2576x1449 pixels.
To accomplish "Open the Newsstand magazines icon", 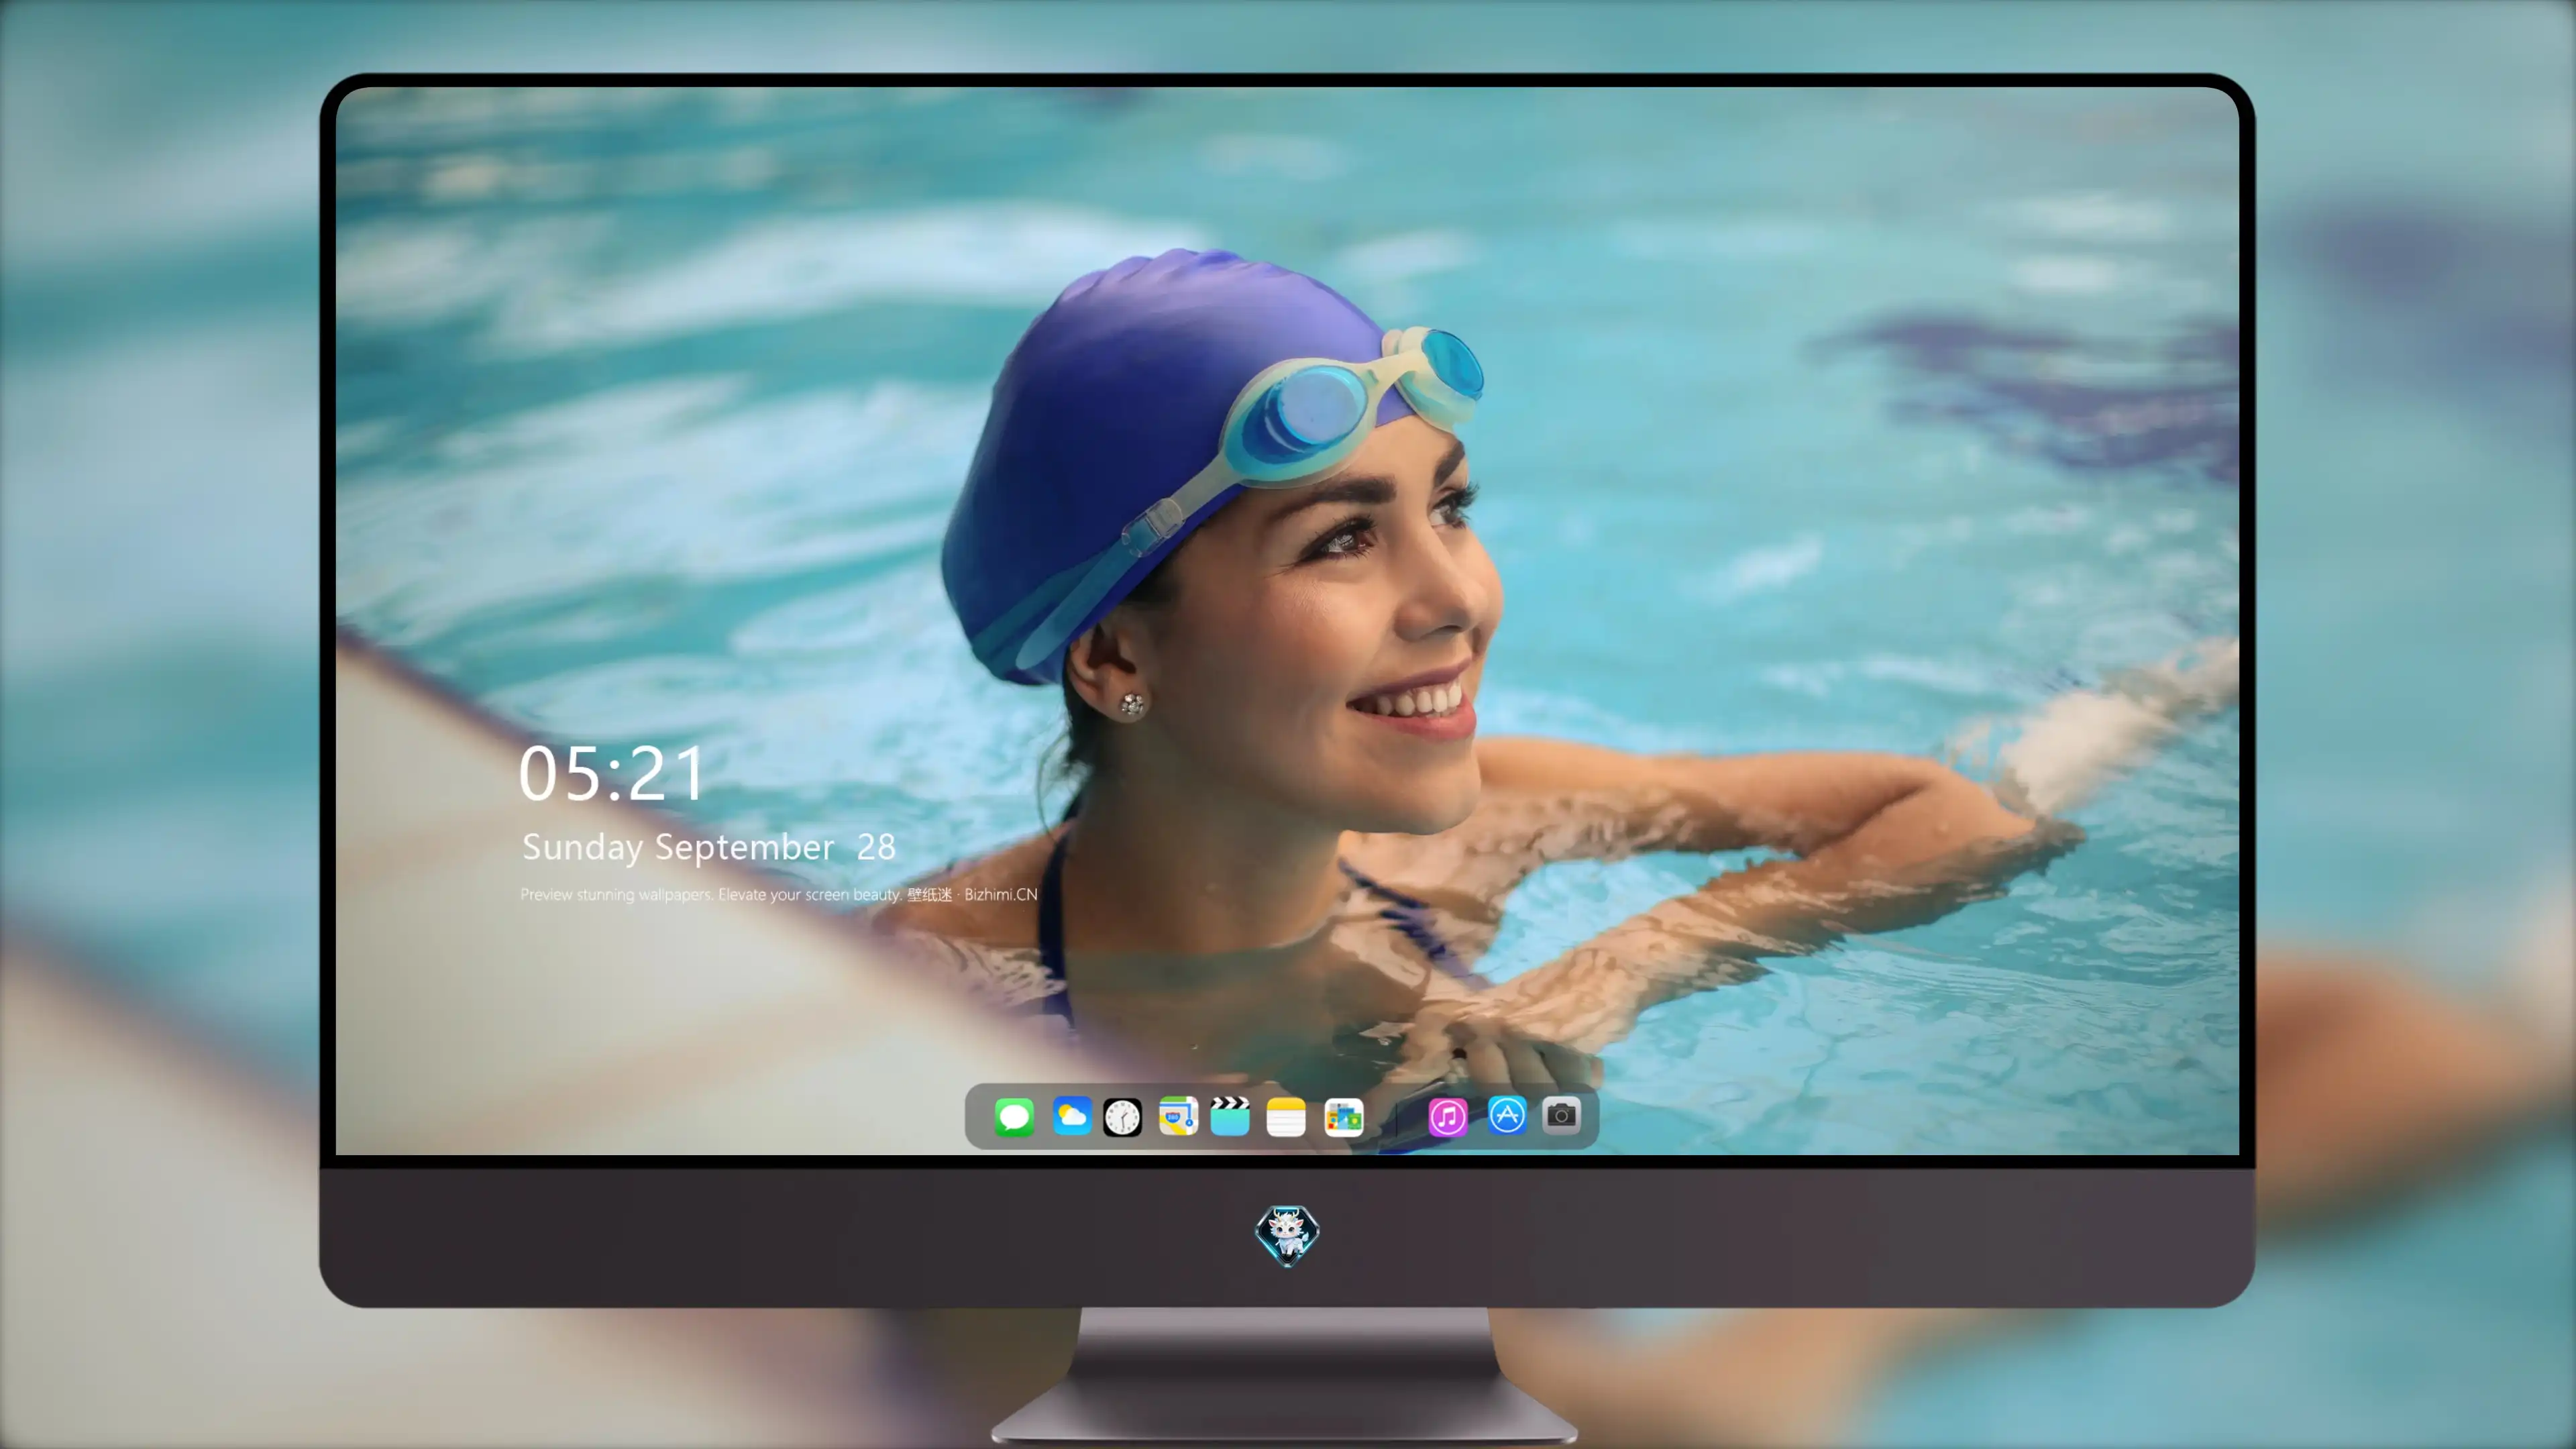I will (x=1343, y=1117).
